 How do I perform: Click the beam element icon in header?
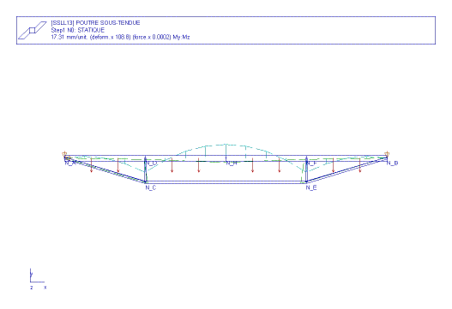point(33,30)
